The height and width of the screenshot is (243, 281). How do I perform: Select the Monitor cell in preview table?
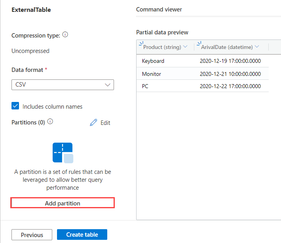pyautogui.click(x=152, y=74)
